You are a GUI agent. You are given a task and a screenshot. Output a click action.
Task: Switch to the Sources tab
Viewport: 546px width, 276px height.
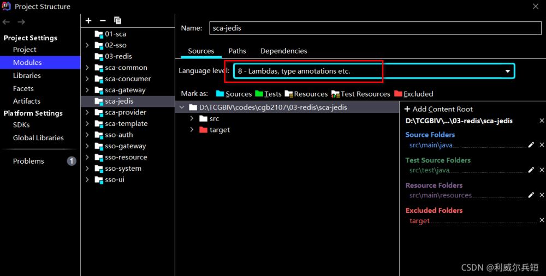[201, 51]
